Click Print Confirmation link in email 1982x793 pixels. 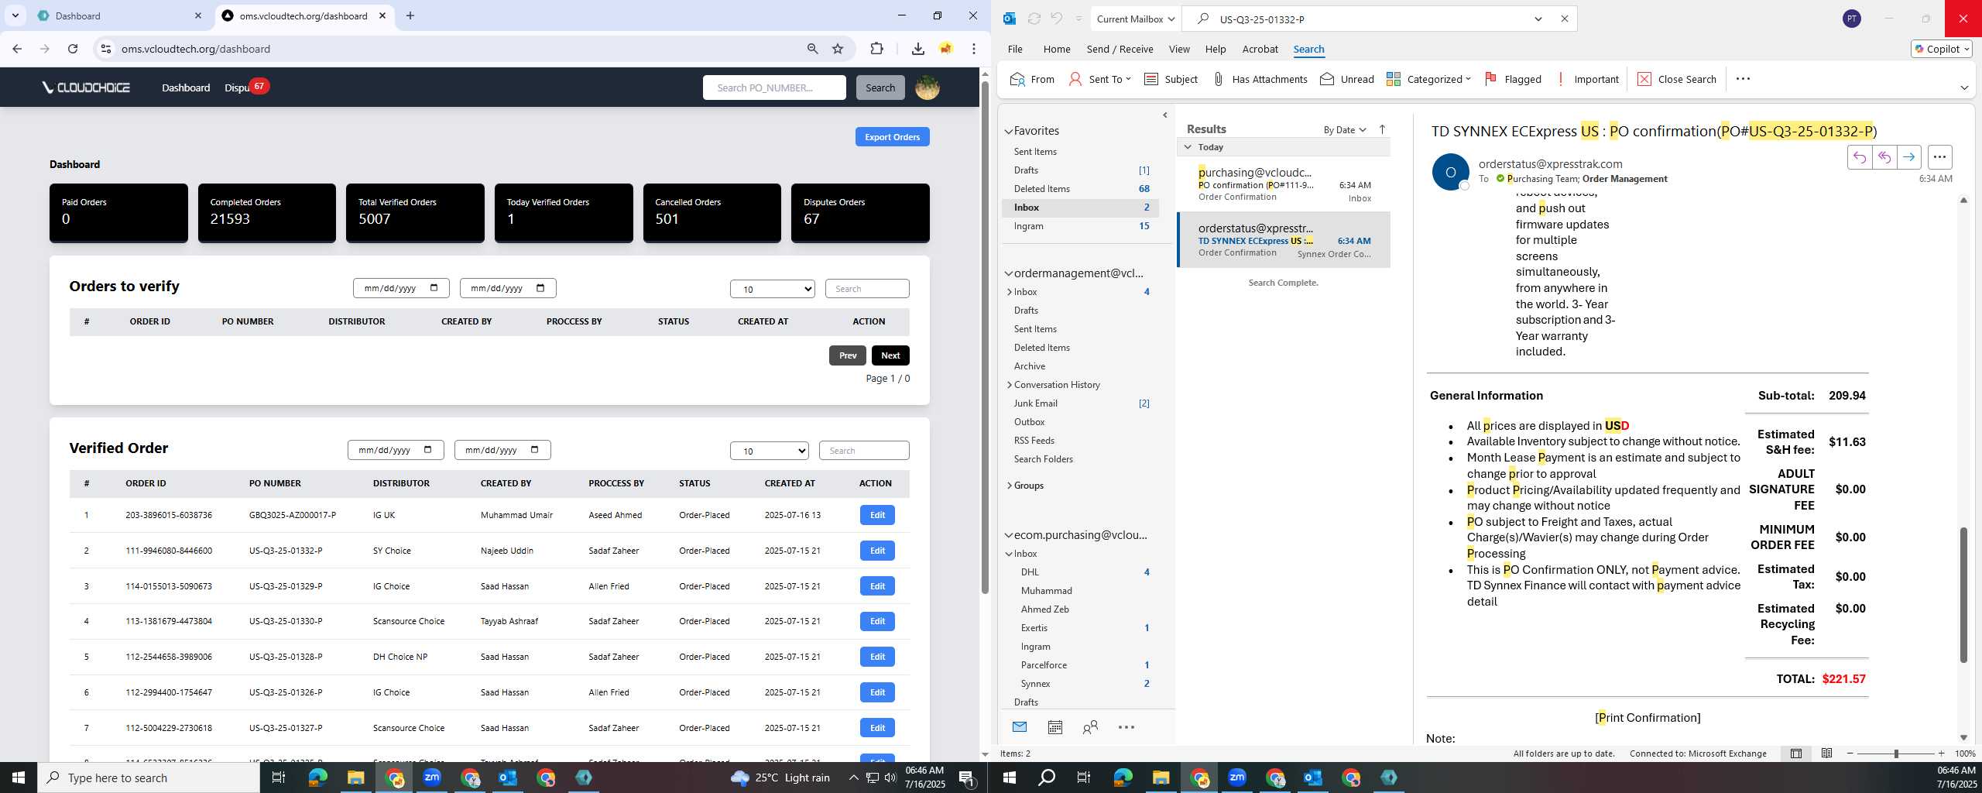pos(1648,718)
